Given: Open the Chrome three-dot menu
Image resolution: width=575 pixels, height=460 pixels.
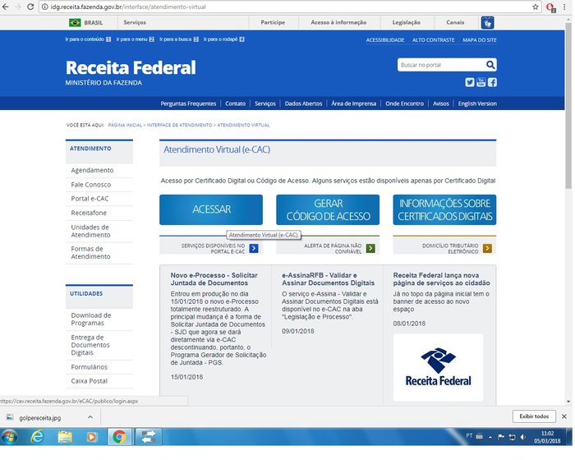Looking at the screenshot, I should coord(565,7).
